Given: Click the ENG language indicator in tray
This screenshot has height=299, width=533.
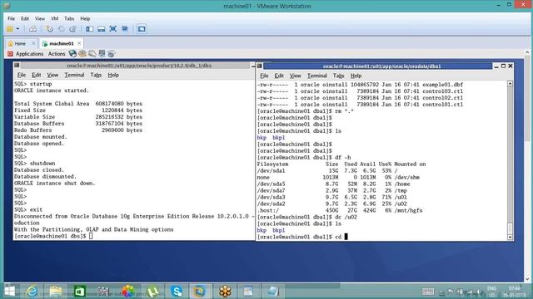Looking at the screenshot, I should 491,292.
